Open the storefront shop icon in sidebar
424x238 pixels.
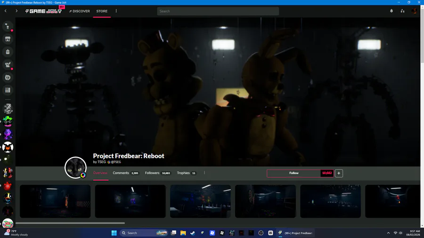tap(8, 39)
